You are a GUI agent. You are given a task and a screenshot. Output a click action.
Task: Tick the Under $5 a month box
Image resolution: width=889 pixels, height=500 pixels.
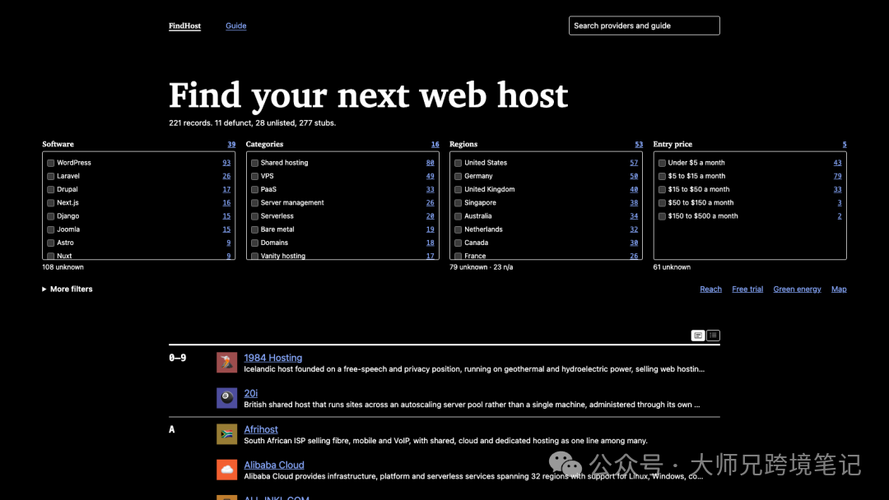coord(662,163)
